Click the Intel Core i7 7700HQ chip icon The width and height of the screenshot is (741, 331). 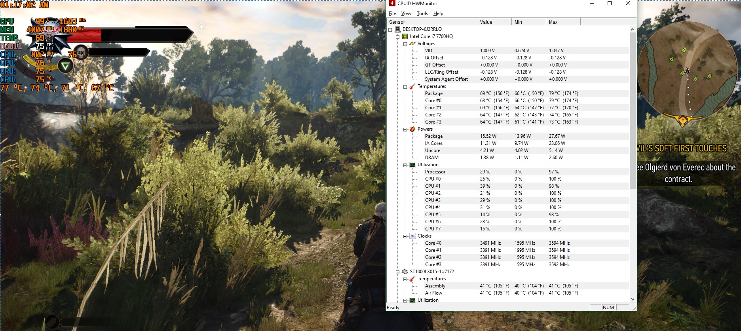click(405, 36)
